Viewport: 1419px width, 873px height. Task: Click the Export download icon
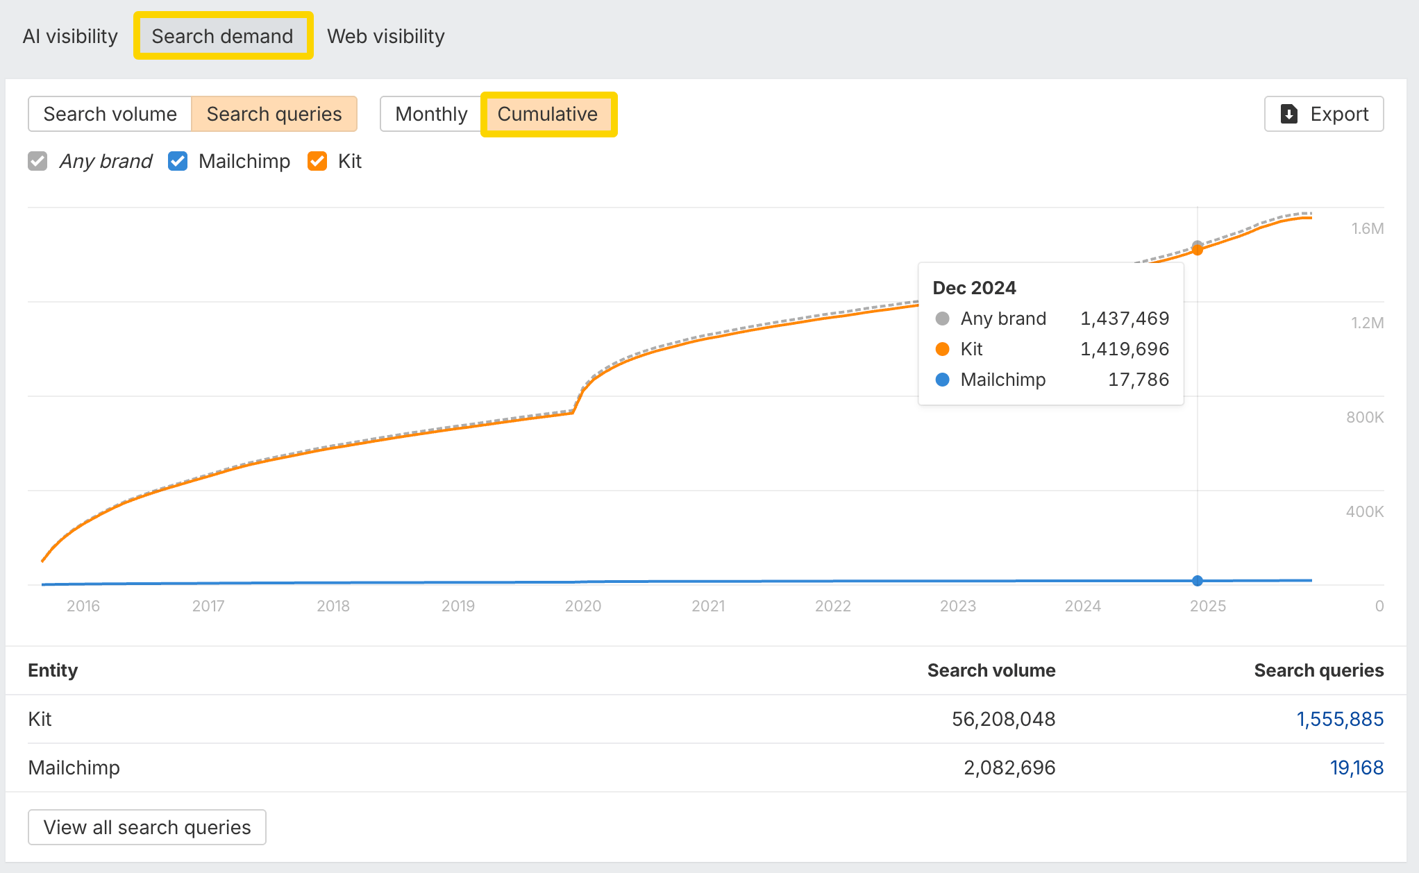pyautogui.click(x=1288, y=114)
